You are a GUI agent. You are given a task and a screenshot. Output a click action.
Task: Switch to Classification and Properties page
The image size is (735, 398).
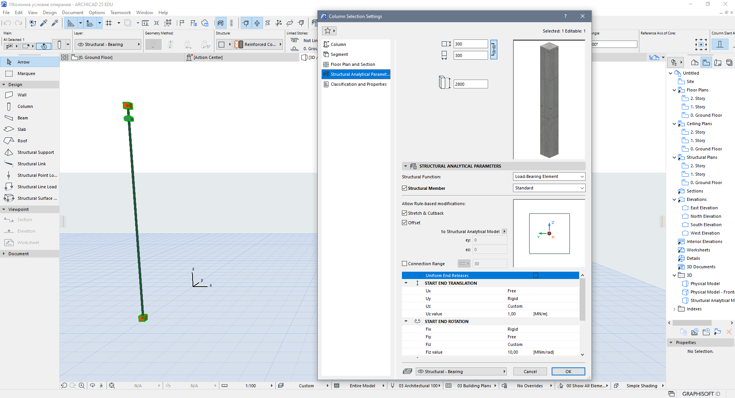coord(358,84)
